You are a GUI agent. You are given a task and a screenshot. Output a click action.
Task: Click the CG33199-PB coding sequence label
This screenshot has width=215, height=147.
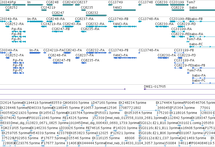(x=184, y=50)
